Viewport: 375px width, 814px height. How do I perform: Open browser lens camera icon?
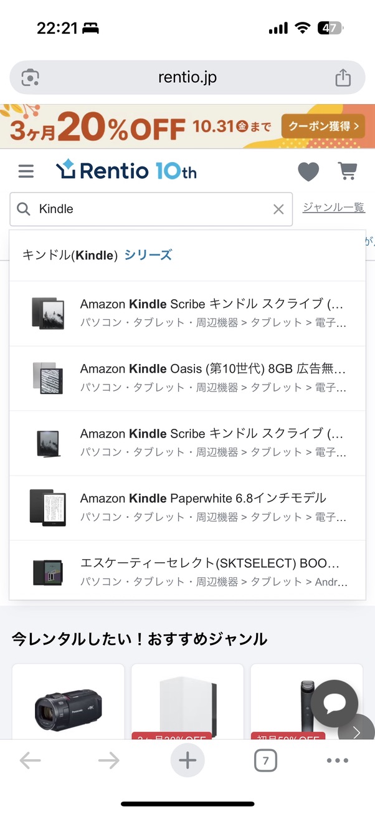point(30,78)
